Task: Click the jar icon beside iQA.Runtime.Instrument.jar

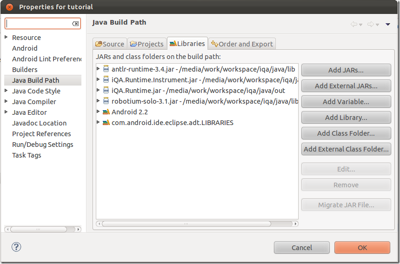Action: point(106,80)
